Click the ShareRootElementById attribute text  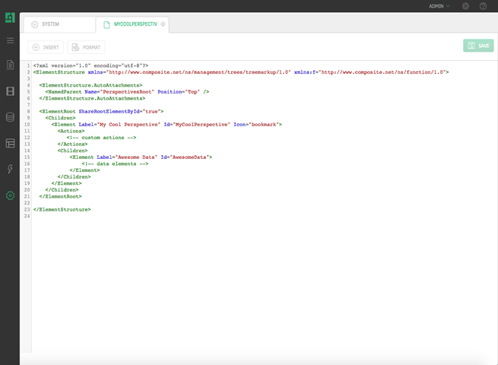pyautogui.click(x=109, y=112)
